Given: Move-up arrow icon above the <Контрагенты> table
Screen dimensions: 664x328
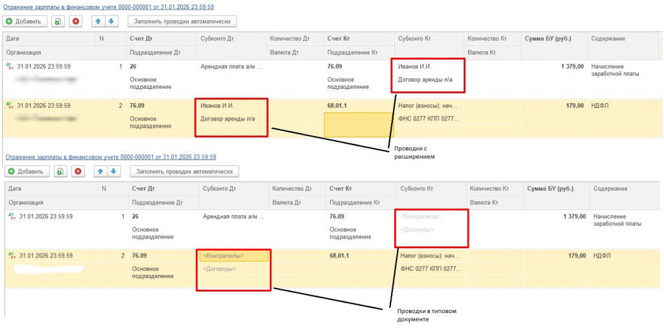Looking at the screenshot, I should click(101, 171).
